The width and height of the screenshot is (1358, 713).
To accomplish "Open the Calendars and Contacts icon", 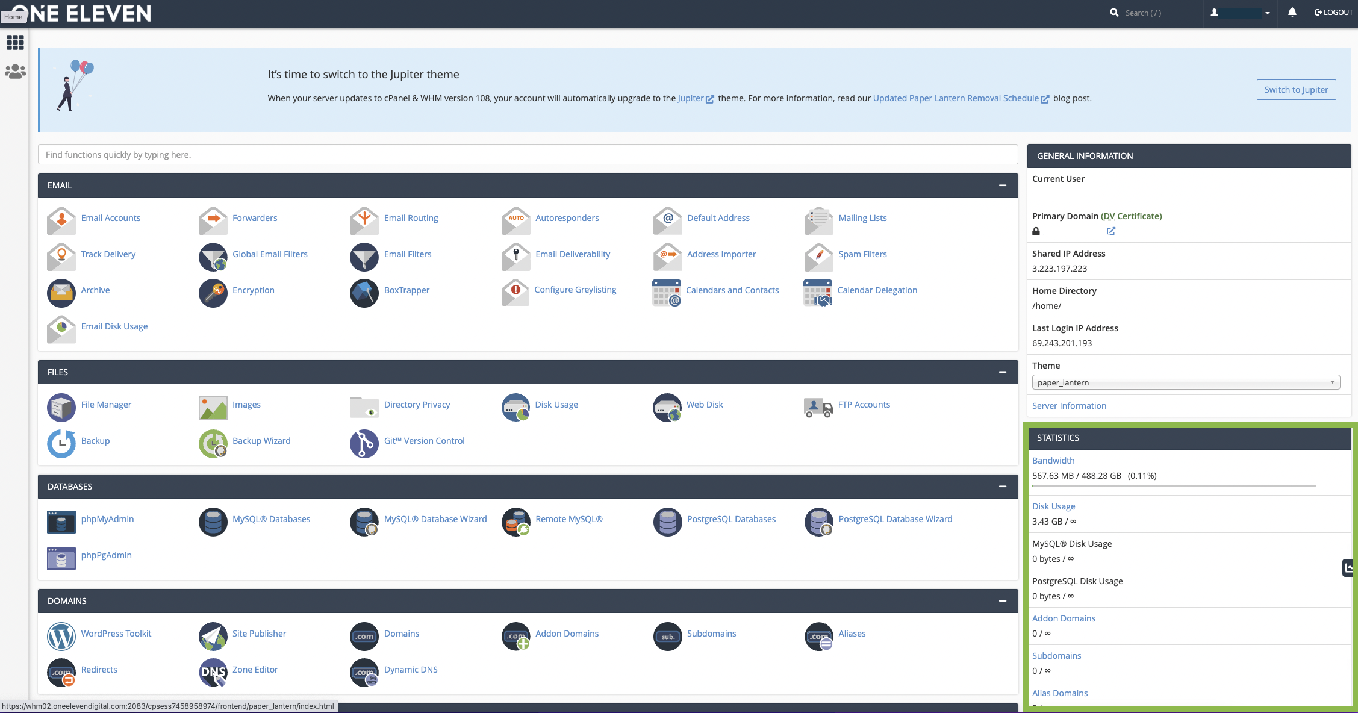I will click(667, 293).
